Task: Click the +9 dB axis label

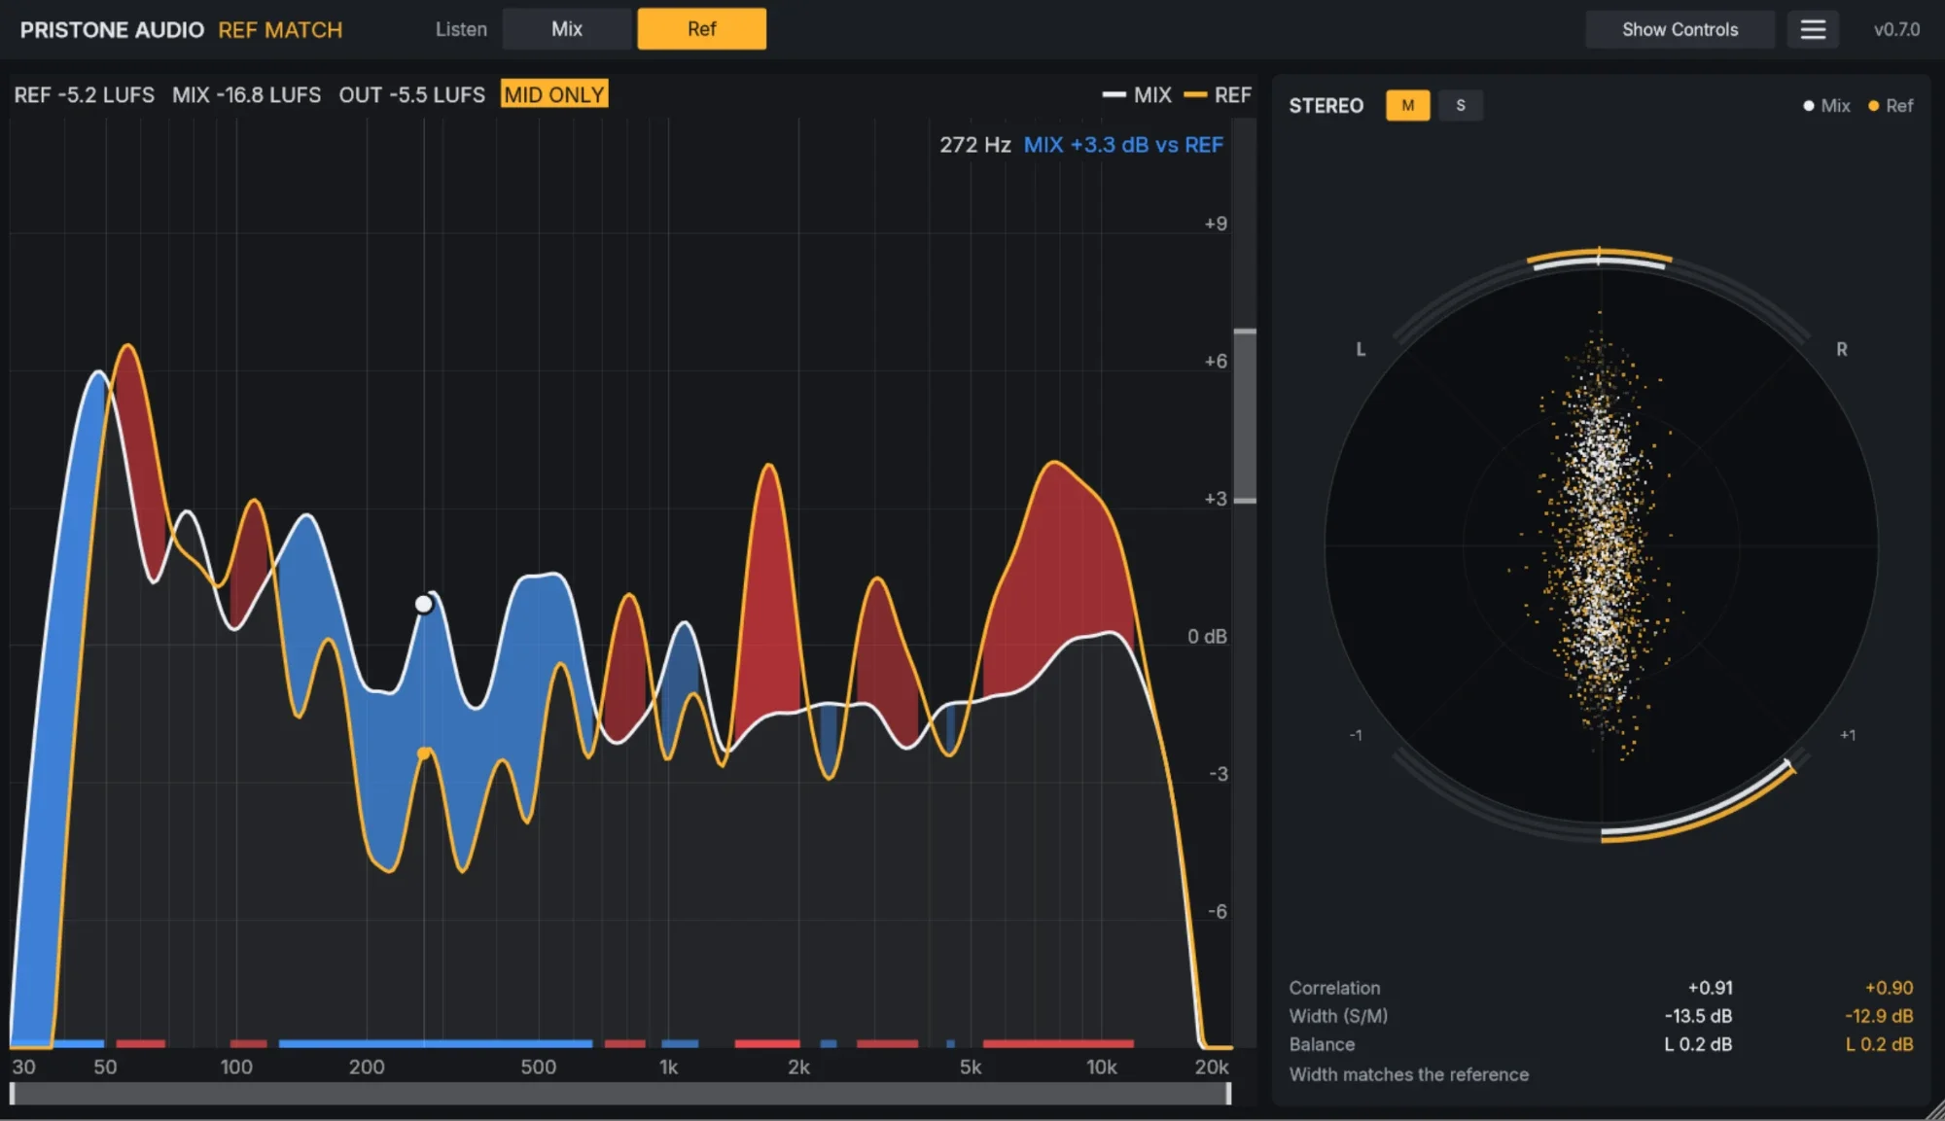Action: 1216,223
